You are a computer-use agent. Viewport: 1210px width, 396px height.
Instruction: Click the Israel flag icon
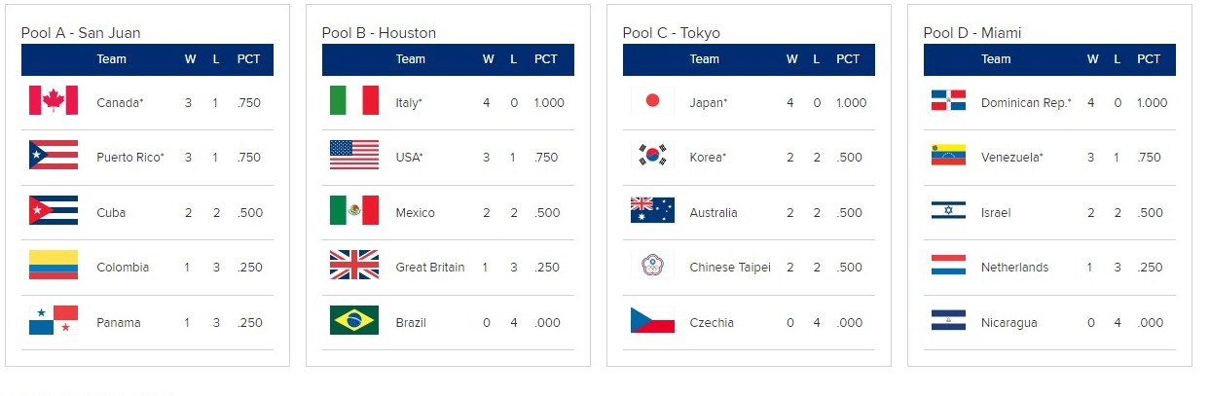(948, 211)
